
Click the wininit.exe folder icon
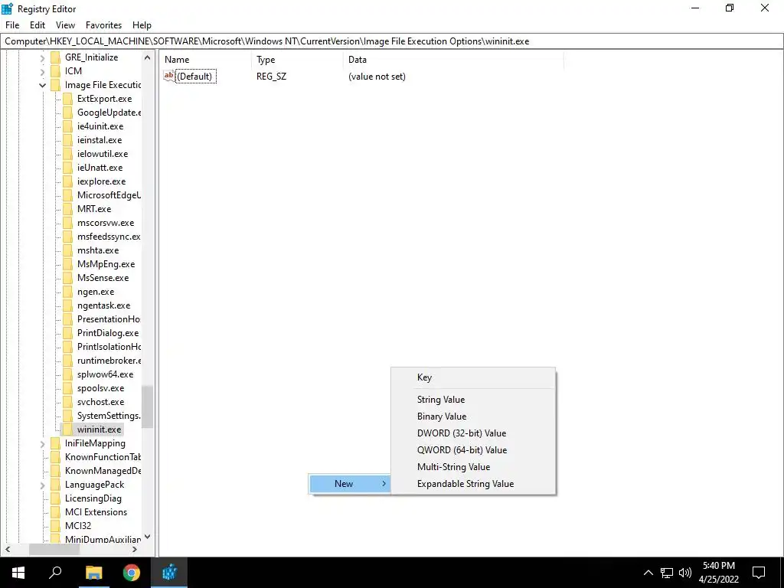pyautogui.click(x=67, y=430)
